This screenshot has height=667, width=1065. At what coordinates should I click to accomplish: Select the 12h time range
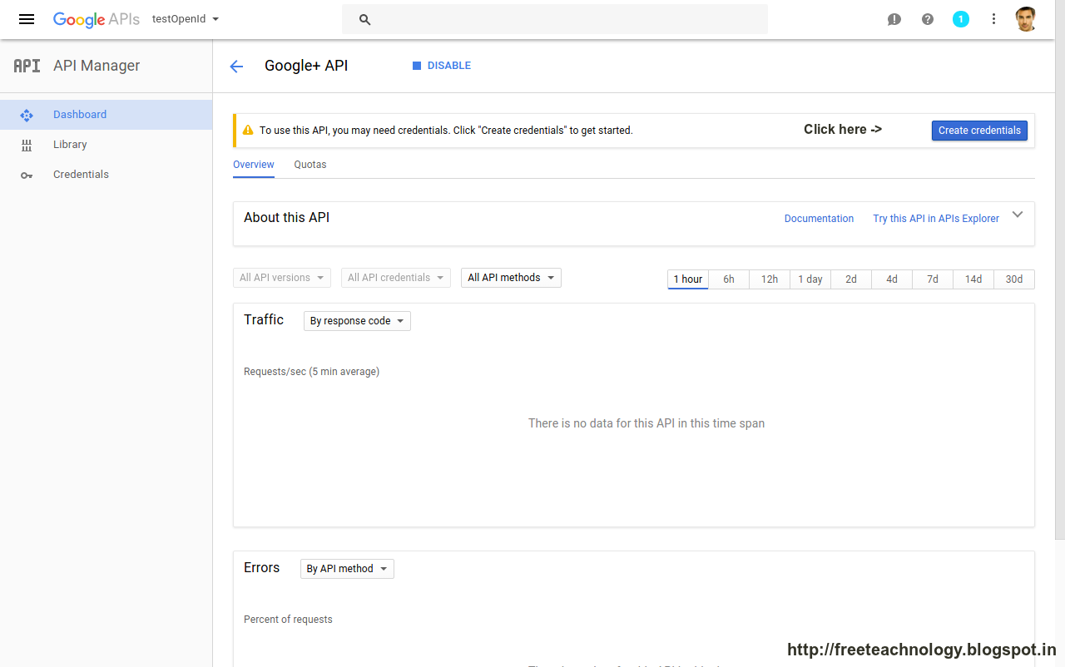[x=770, y=279]
